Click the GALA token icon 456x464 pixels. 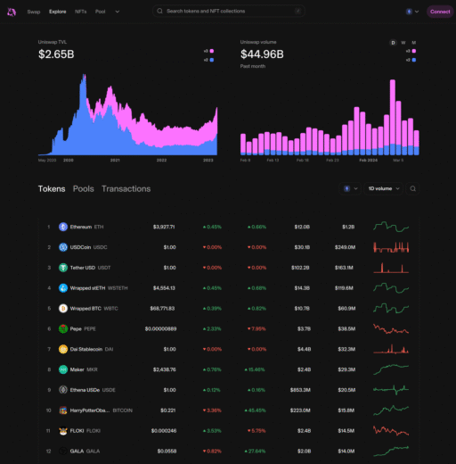coord(63,451)
